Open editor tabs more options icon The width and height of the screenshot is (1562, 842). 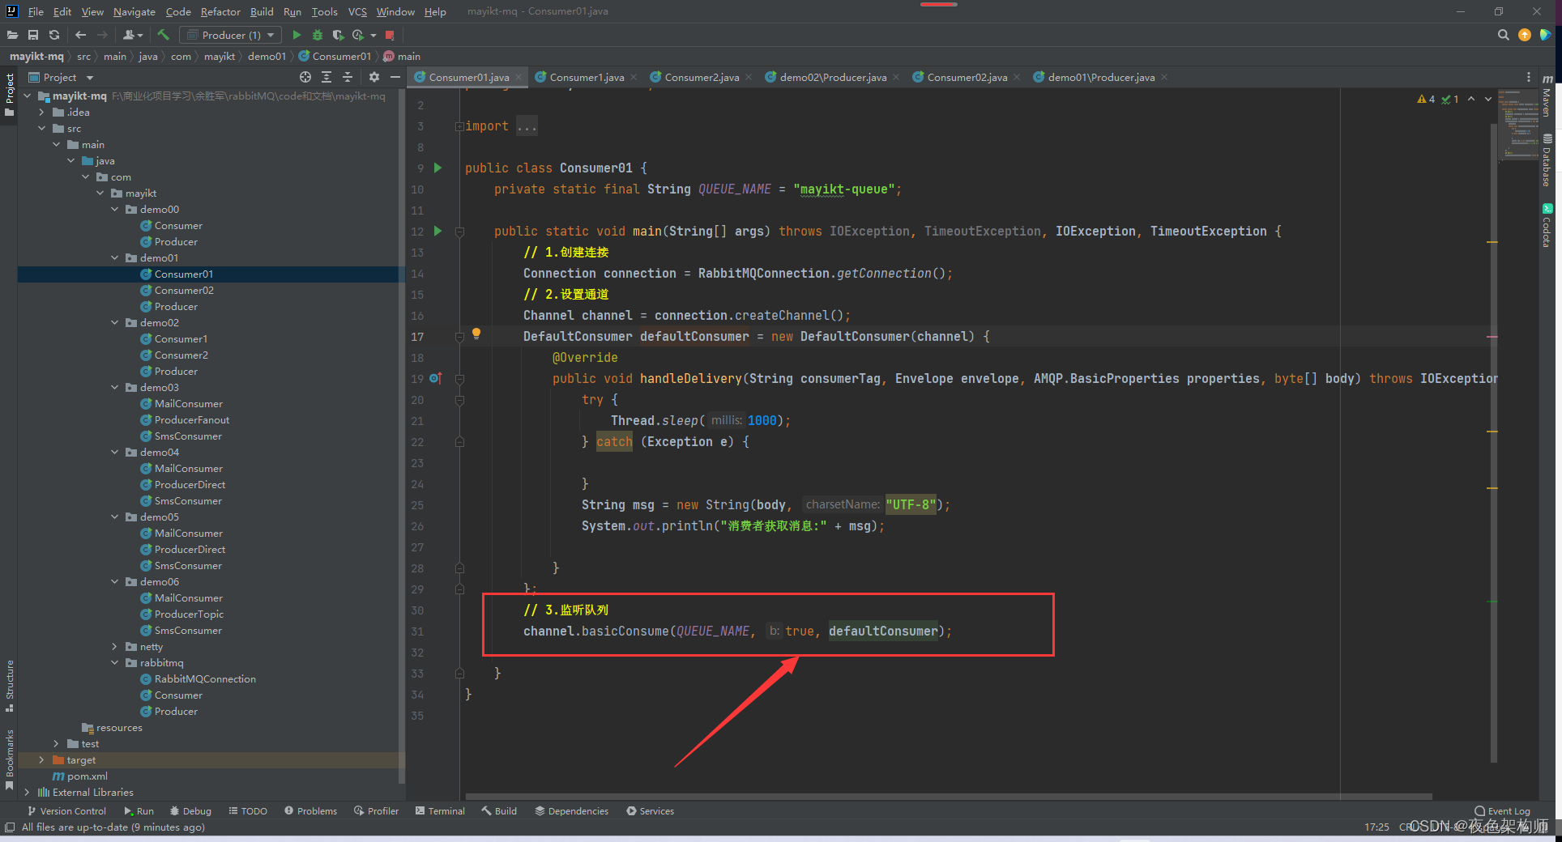[1529, 77]
